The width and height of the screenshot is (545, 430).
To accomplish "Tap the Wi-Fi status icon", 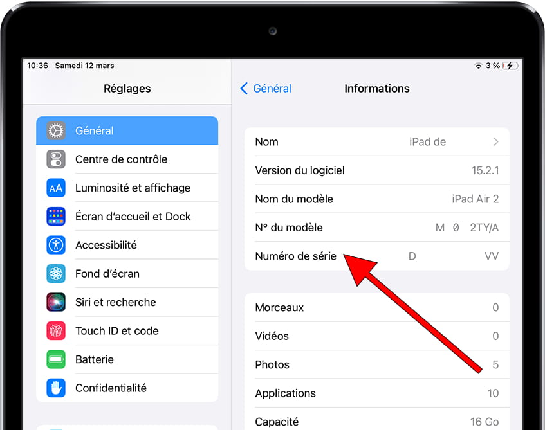I will (479, 66).
